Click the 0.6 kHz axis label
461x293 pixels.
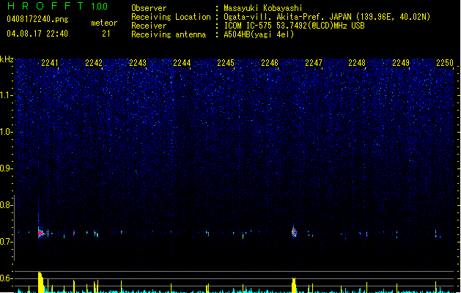(7, 278)
